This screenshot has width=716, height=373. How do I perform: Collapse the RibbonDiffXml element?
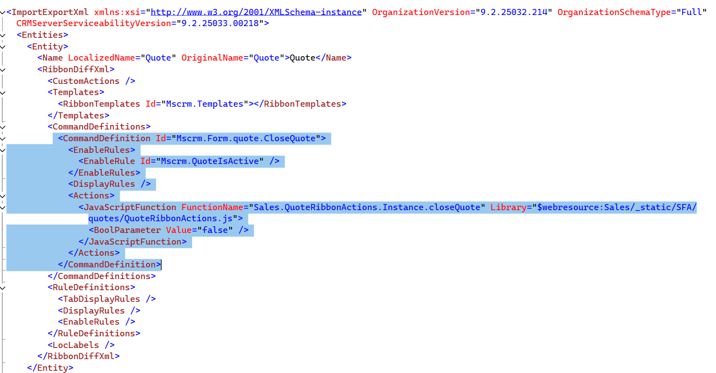coord(3,69)
